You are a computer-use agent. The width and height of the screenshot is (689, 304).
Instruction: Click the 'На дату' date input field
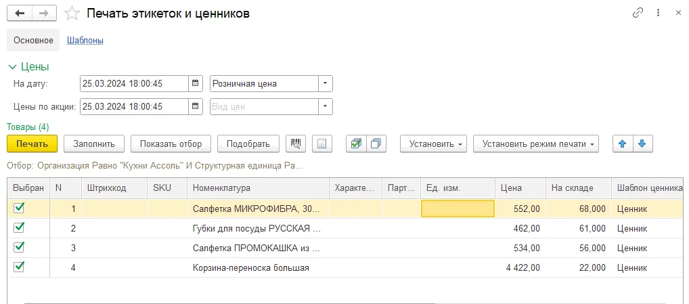click(x=135, y=83)
